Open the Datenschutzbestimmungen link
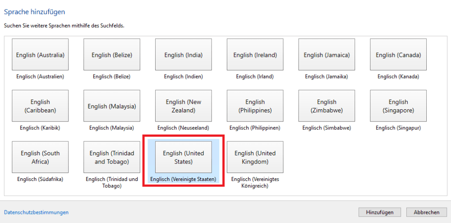 36,212
